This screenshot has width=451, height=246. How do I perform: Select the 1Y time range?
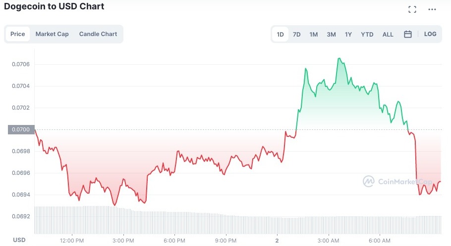pyautogui.click(x=348, y=34)
